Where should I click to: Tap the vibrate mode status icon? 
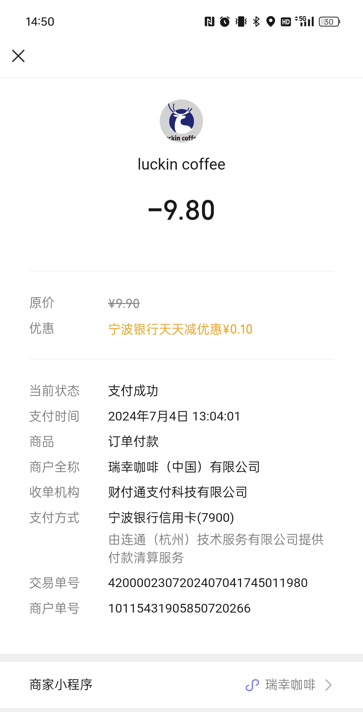pos(241,21)
